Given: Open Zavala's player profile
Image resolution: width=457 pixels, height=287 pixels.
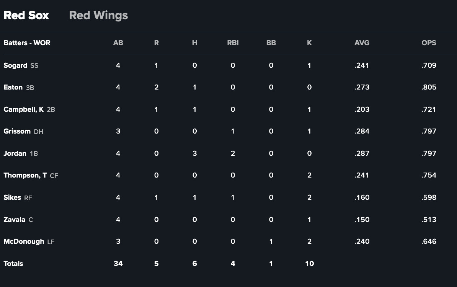Looking at the screenshot, I should (x=14, y=220).
